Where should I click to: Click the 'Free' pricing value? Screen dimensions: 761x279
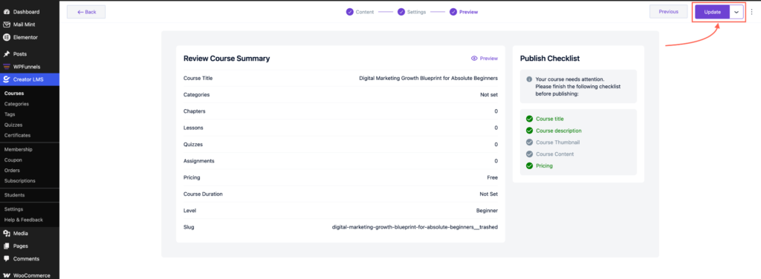[493, 178]
